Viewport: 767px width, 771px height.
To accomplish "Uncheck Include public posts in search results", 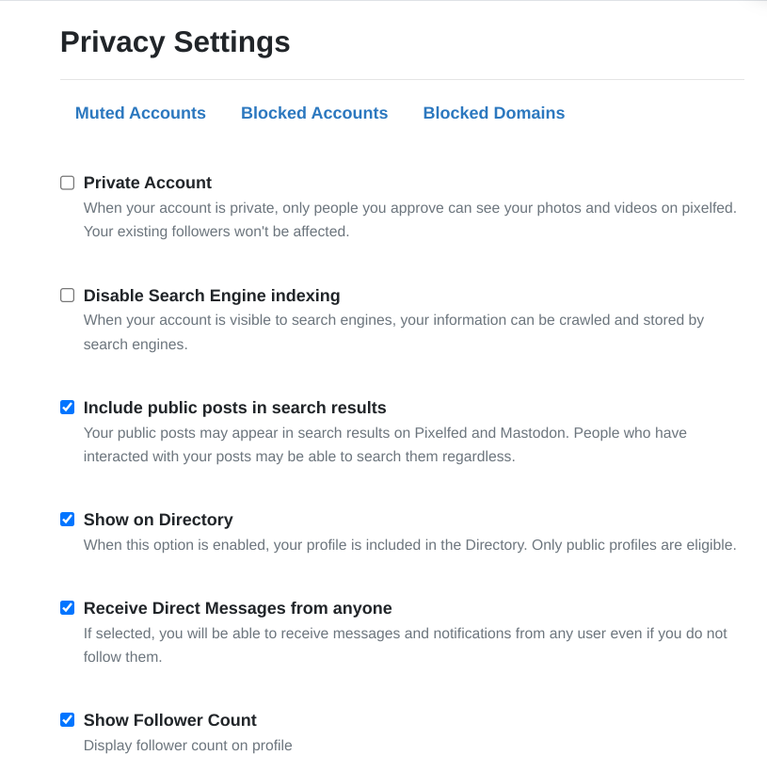I will coord(67,408).
